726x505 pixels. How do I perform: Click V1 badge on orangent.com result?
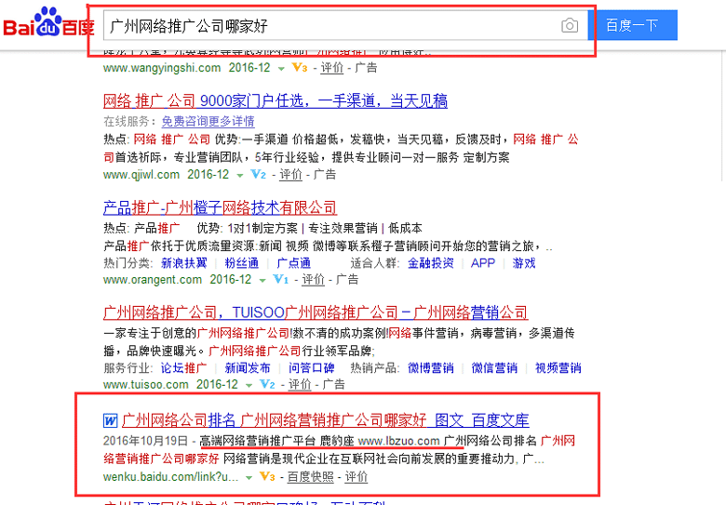click(x=280, y=279)
